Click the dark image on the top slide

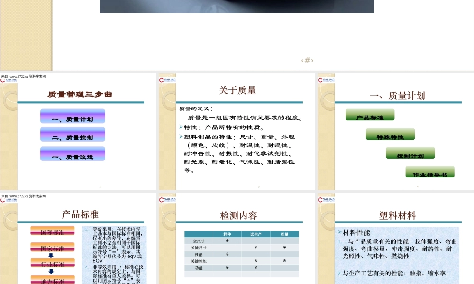click(x=237, y=6)
